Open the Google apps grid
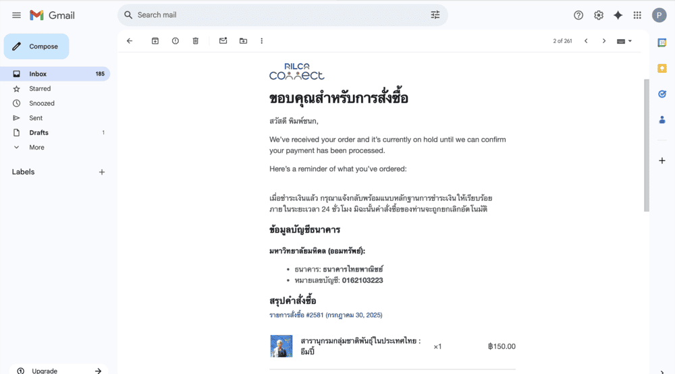This screenshot has width=675, height=374. (637, 15)
